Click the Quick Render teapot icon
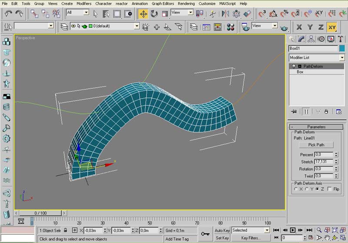 284,27
